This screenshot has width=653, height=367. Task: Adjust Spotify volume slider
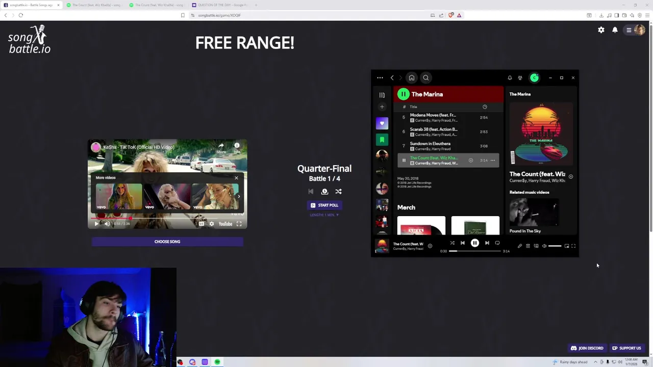pyautogui.click(x=555, y=246)
